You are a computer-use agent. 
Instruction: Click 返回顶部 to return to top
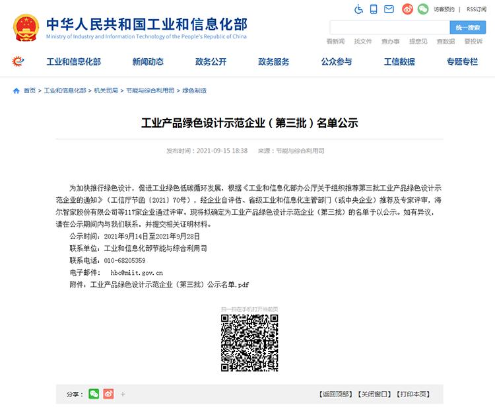click(337, 394)
